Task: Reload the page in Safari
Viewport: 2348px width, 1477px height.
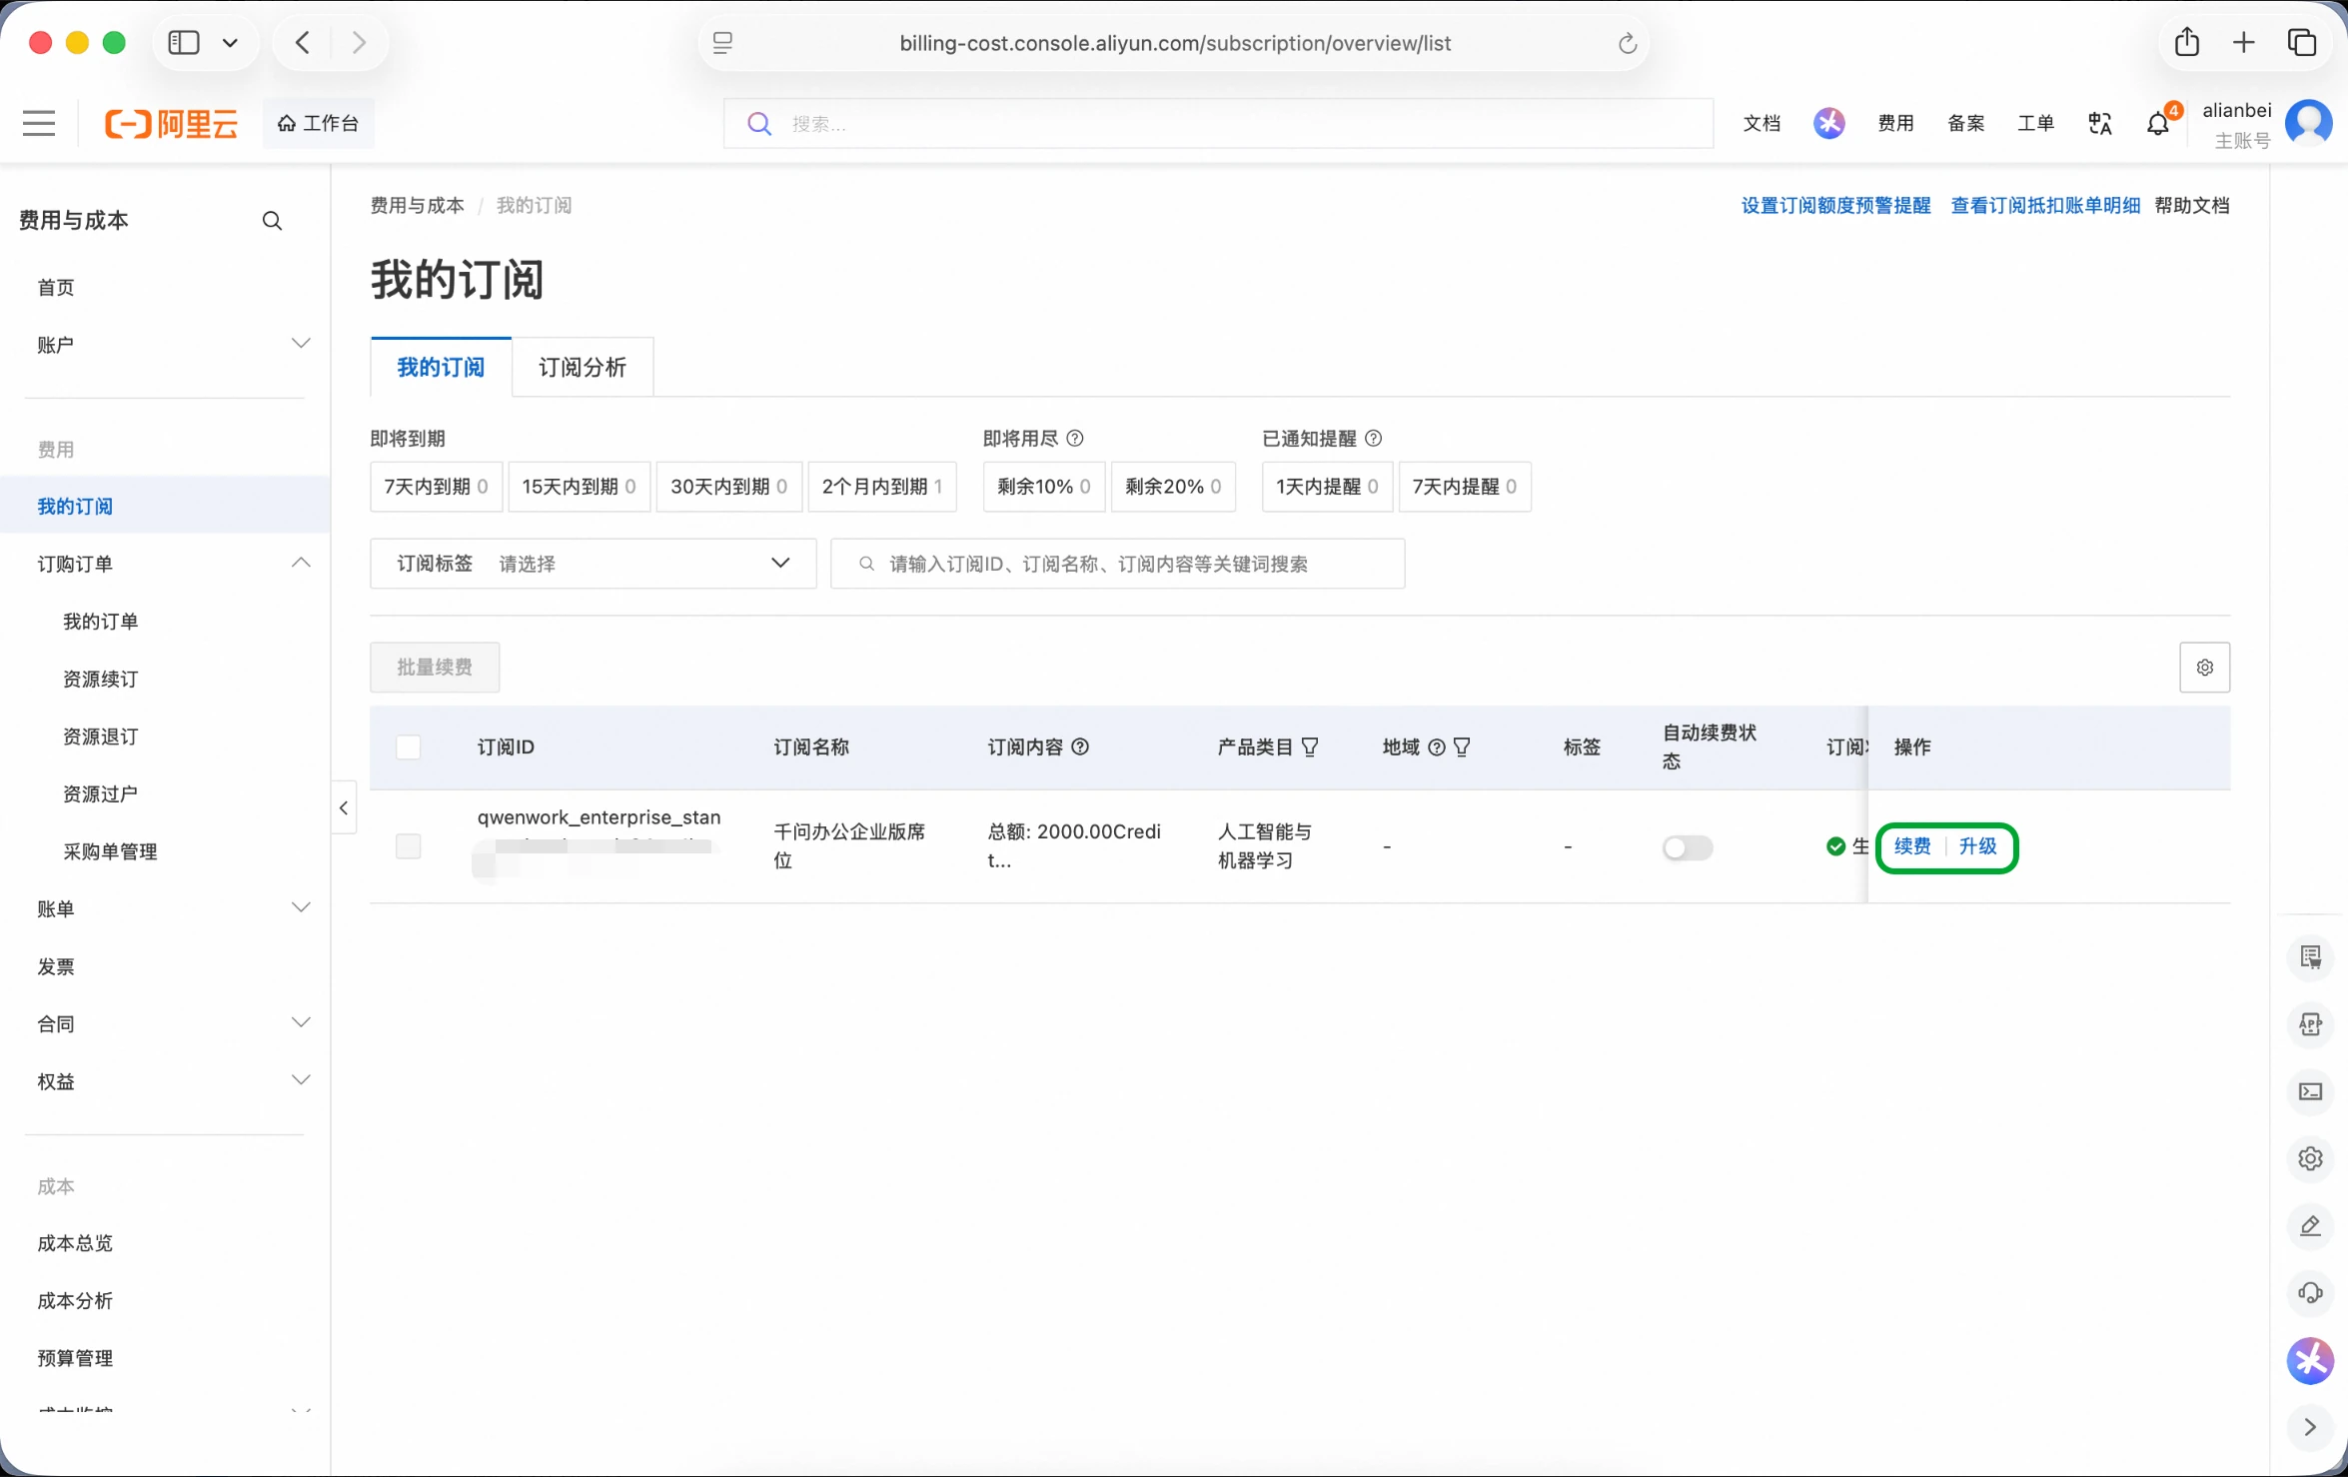Action: 1627,43
